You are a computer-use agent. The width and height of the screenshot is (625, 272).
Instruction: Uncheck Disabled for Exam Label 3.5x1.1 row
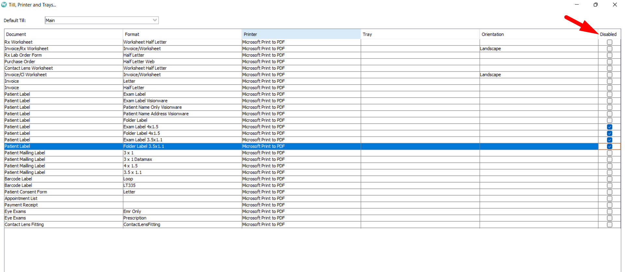click(610, 140)
